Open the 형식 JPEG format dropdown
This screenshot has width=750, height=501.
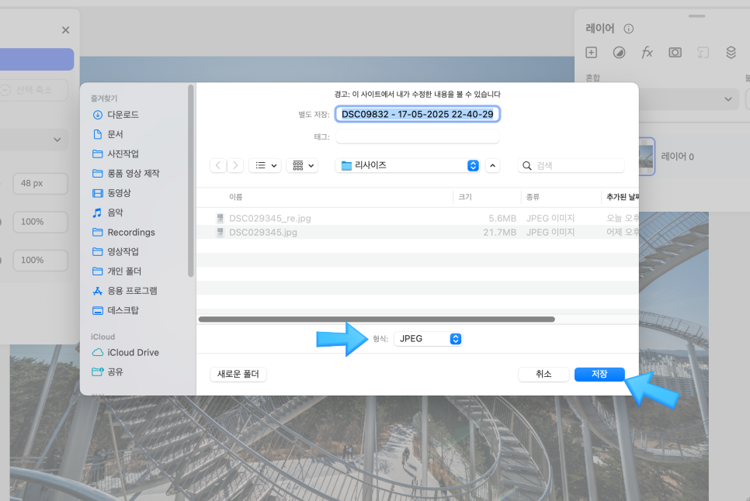click(x=428, y=339)
